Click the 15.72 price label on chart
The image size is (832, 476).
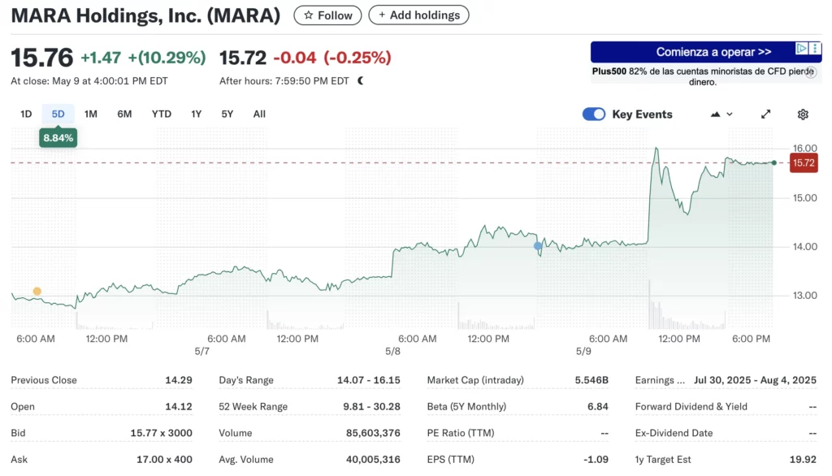click(804, 163)
